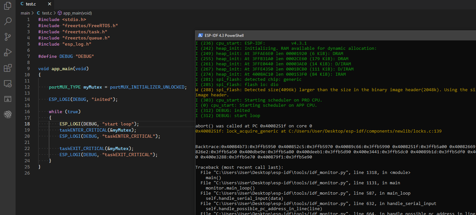This screenshot has width=476, height=215.
Task: Open the Run and Debug view
Action: pyautogui.click(x=8, y=52)
